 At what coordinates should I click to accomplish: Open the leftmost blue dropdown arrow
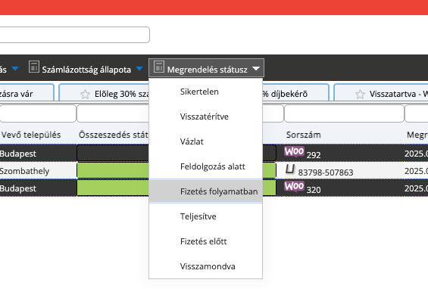[15, 68]
